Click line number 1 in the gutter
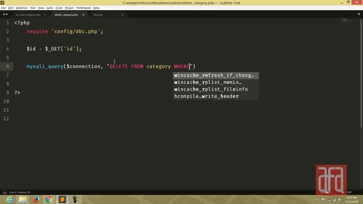Viewport: 363px width, 204px height. point(7,23)
